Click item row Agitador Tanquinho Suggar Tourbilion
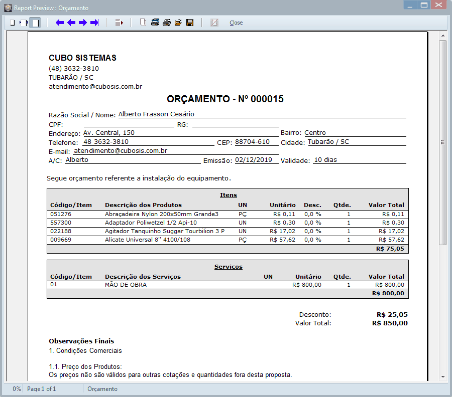The height and width of the screenshot is (397, 452). 228,231
